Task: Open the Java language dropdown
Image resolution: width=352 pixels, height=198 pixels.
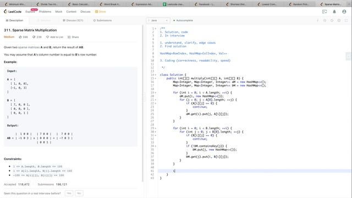Action: pos(158,20)
